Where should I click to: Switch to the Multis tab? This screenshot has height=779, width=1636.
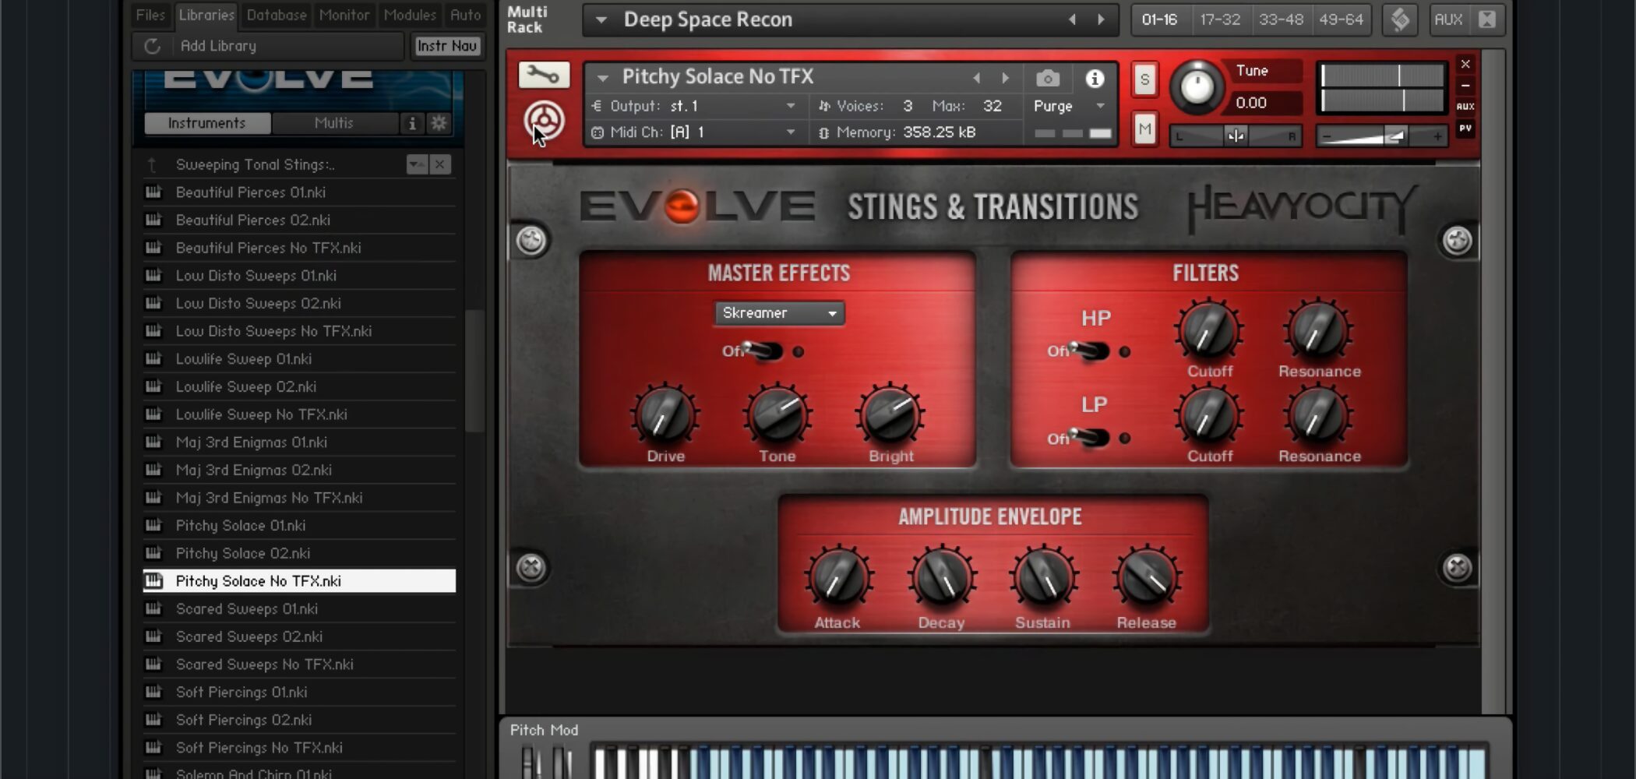[334, 123]
